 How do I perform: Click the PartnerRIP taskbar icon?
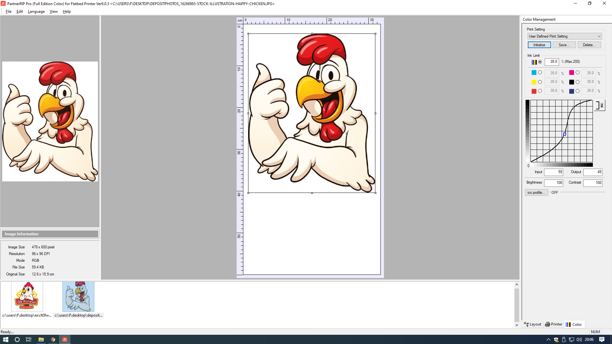pyautogui.click(x=65, y=340)
